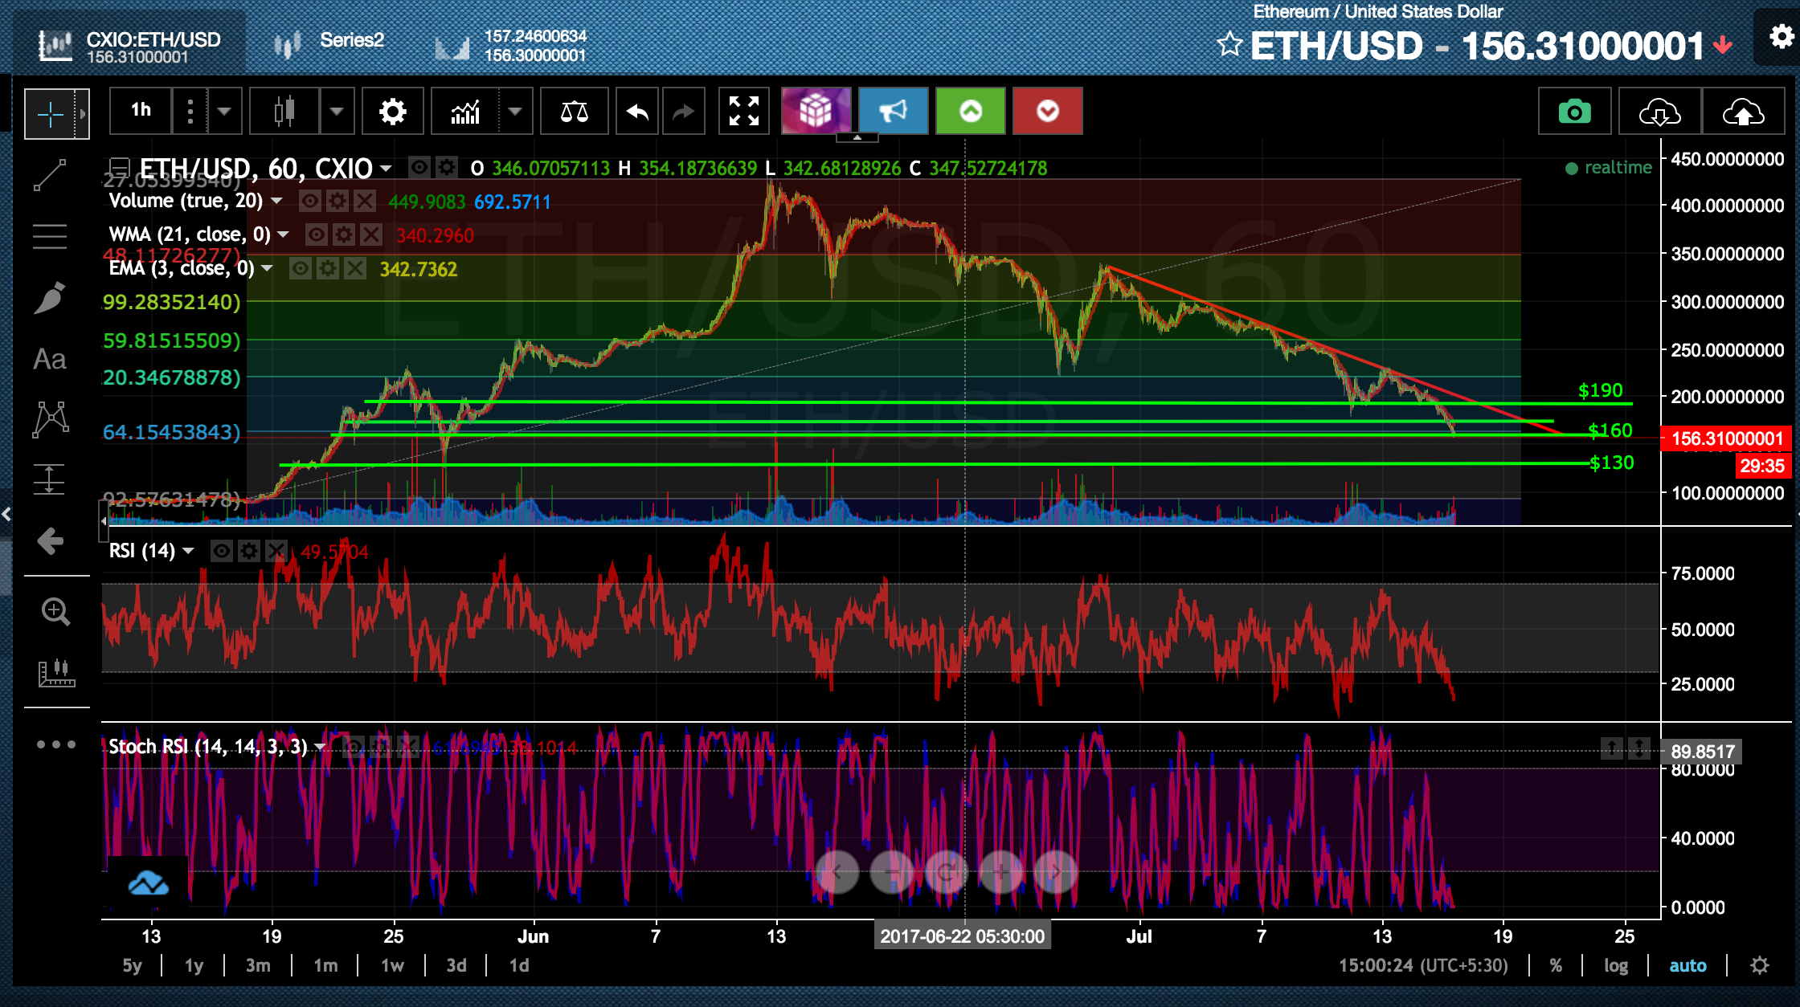
Task: Load chart from cloud download icon
Action: coord(1659,111)
